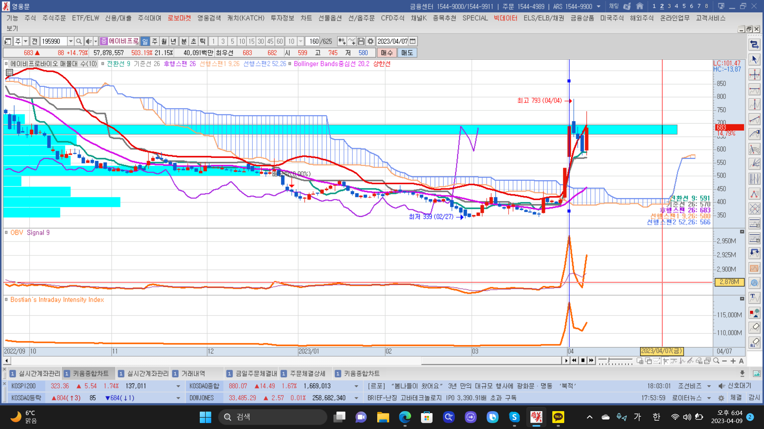Click the download arrow icon in tab bar
Image resolution: width=764 pixels, height=429 pixels.
point(742,373)
